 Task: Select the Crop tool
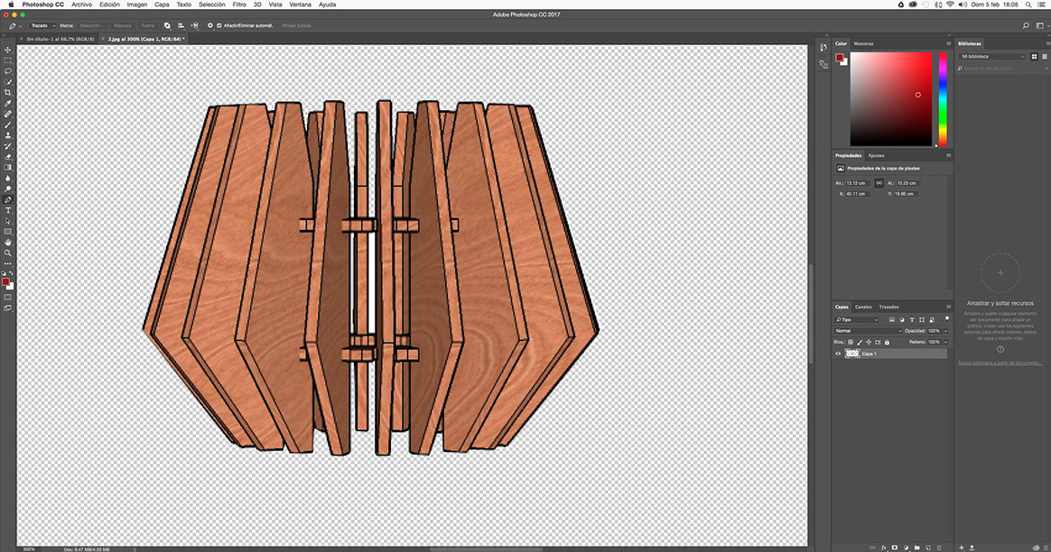(8, 93)
